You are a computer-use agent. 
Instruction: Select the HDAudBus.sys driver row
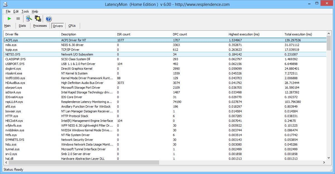pos(15,83)
